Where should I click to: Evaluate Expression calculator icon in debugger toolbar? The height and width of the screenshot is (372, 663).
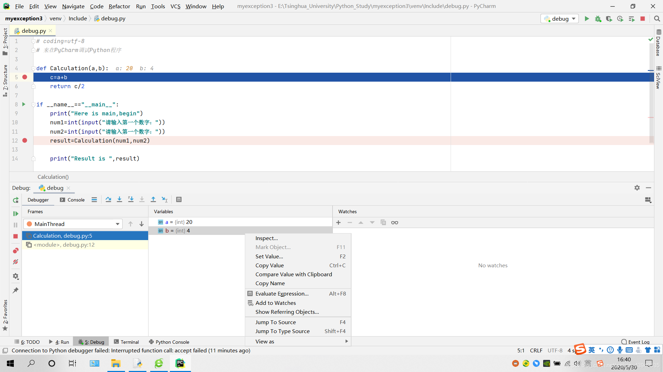tap(179, 199)
